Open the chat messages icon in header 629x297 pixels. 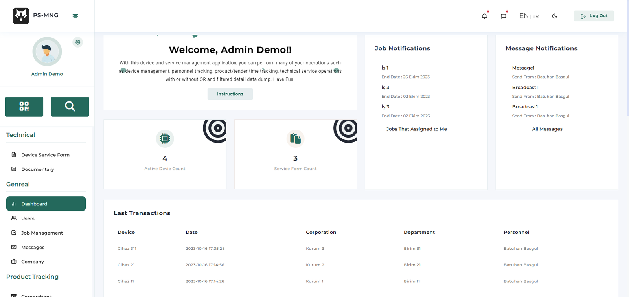503,16
